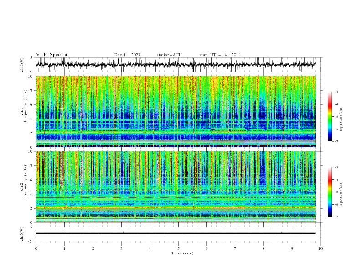361x279 pixels.
Task: Click the ch.3 black voltage trace band
Action: point(175,233)
